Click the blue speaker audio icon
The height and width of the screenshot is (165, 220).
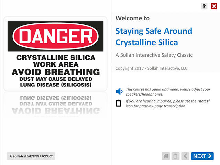click(x=119, y=91)
